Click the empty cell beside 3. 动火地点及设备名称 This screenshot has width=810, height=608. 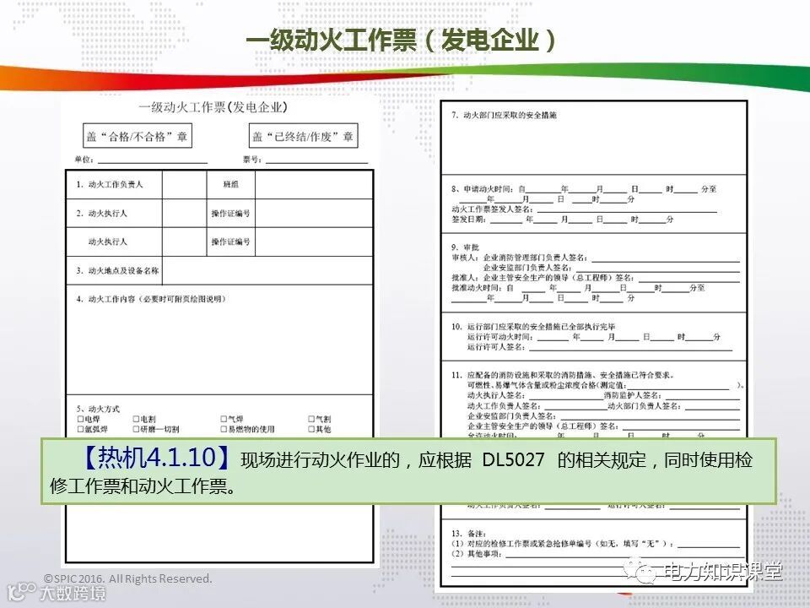coord(267,270)
